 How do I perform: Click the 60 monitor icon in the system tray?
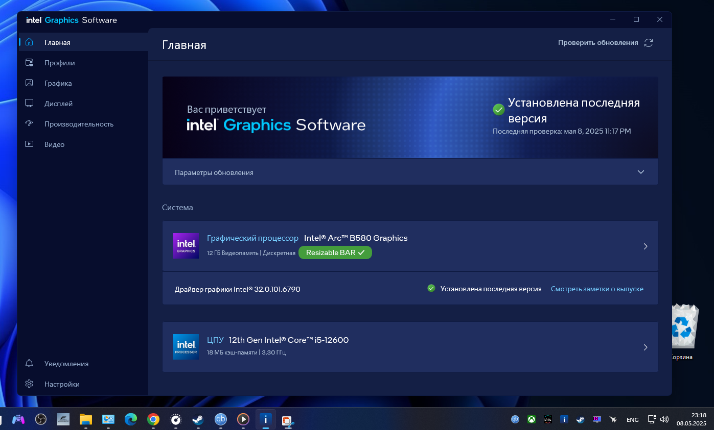pos(597,419)
